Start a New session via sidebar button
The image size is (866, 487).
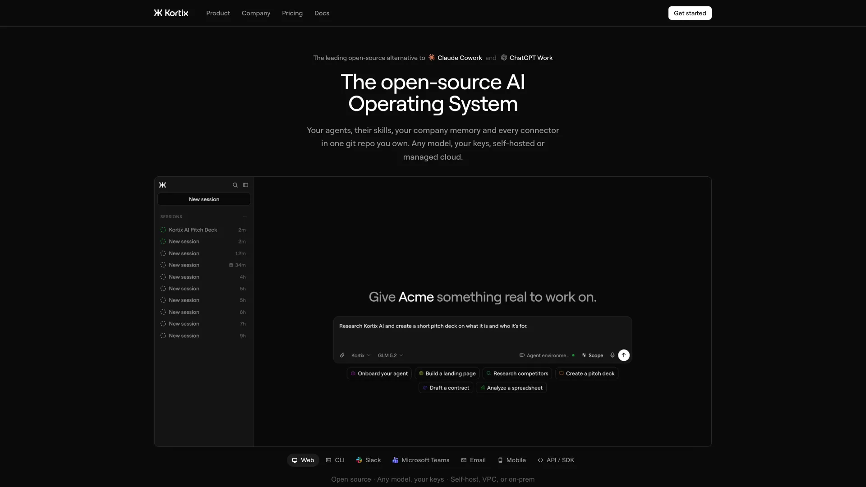pyautogui.click(x=204, y=199)
